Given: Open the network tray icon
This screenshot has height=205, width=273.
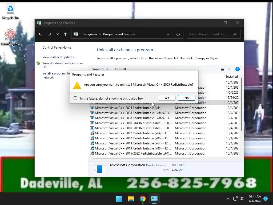Looking at the screenshot, I should [x=235, y=199].
